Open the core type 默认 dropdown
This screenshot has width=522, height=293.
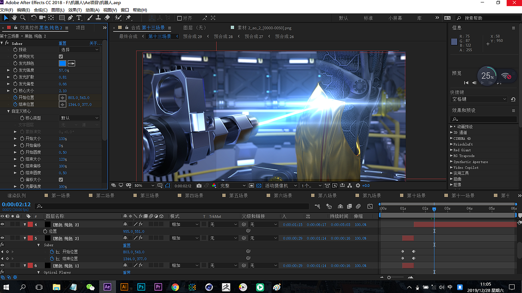(79, 118)
